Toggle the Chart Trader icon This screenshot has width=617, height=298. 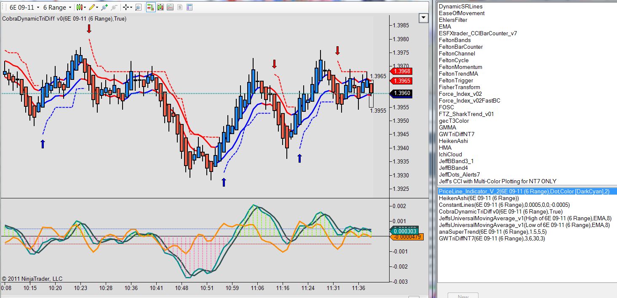click(x=151, y=7)
